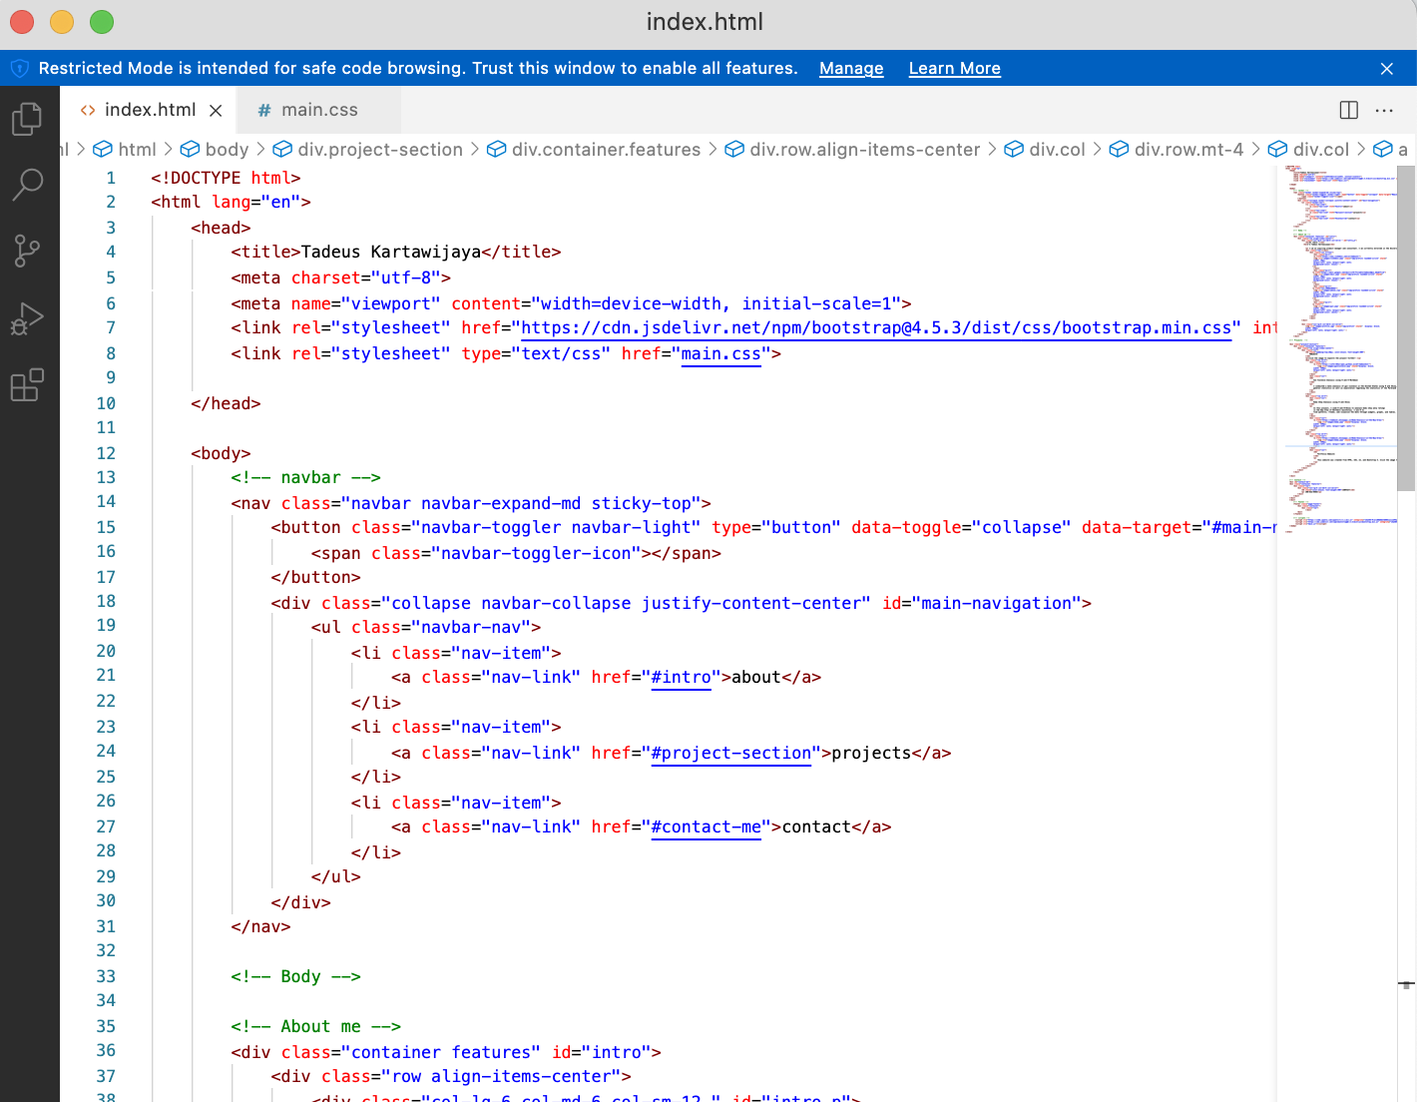
Task: Select html in the breadcrumb
Action: [x=137, y=149]
